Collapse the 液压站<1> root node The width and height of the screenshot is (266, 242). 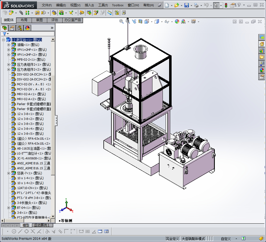pyautogui.click(x=3, y=40)
